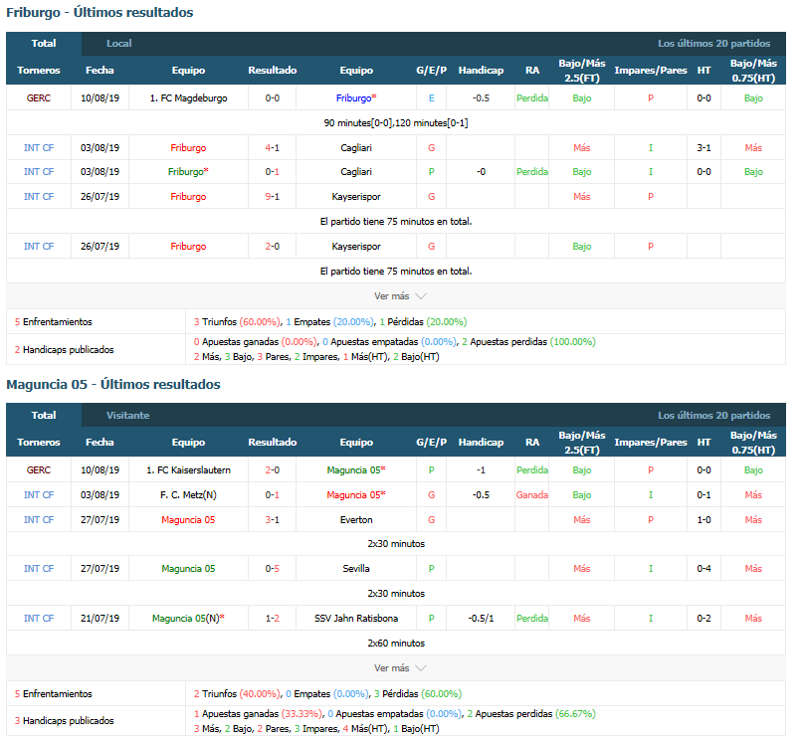Select the Total tab in the Friburgo table
This screenshot has height=740, width=804.
point(44,44)
